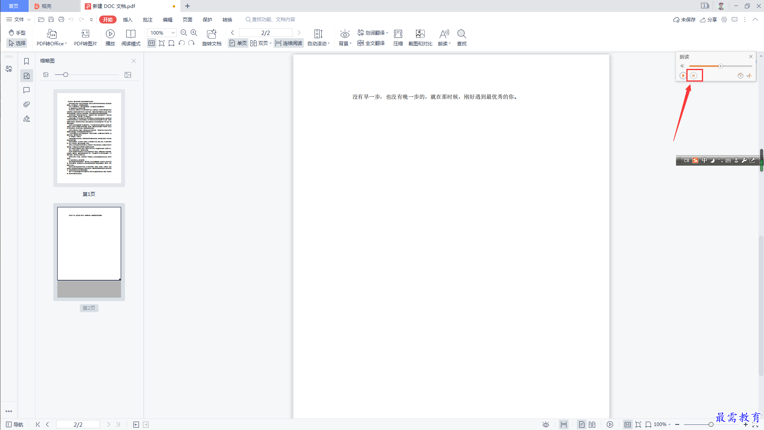The image size is (764, 430).
Task: Open 阅读模式 reading mode
Action: 131,38
